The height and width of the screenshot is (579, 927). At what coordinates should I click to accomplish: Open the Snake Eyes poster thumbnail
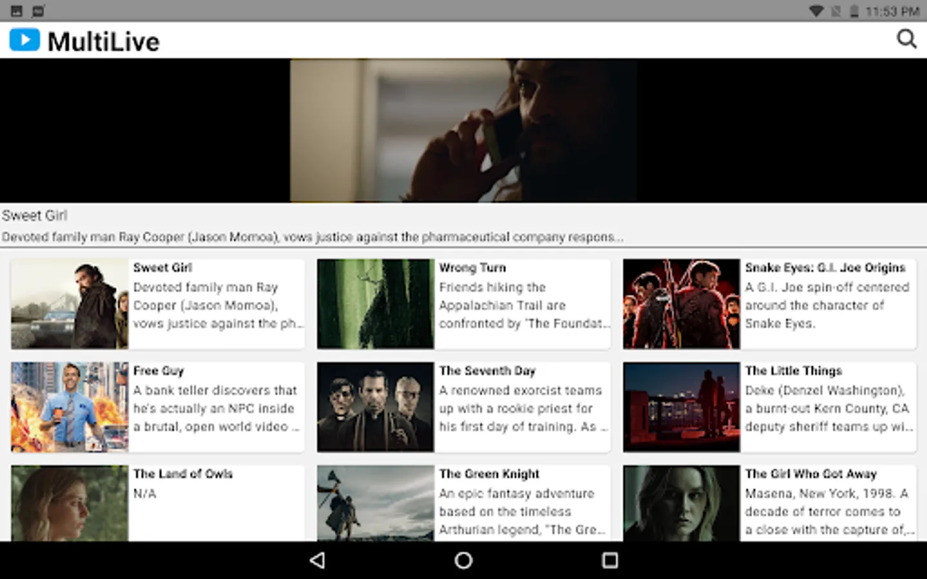(681, 304)
